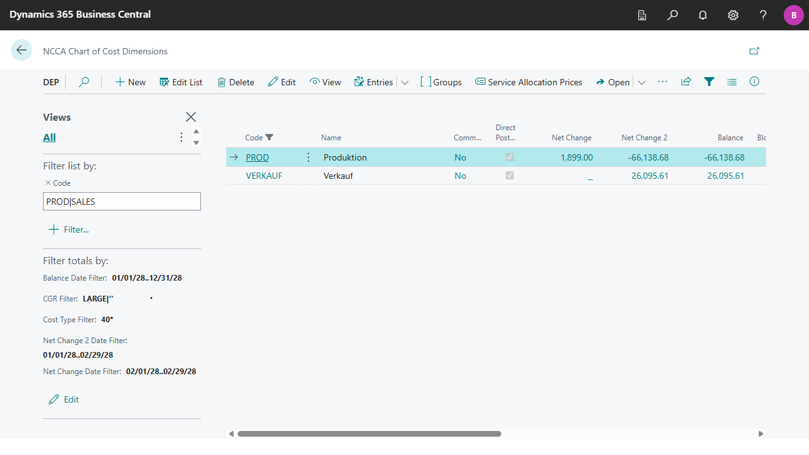809x455 pixels.
Task: Click the horizontal scrollbar thumb
Action: [369, 434]
